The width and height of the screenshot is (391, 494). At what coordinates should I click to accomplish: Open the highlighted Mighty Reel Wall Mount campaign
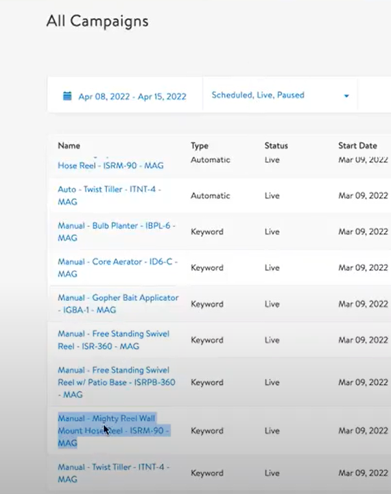pos(114,430)
